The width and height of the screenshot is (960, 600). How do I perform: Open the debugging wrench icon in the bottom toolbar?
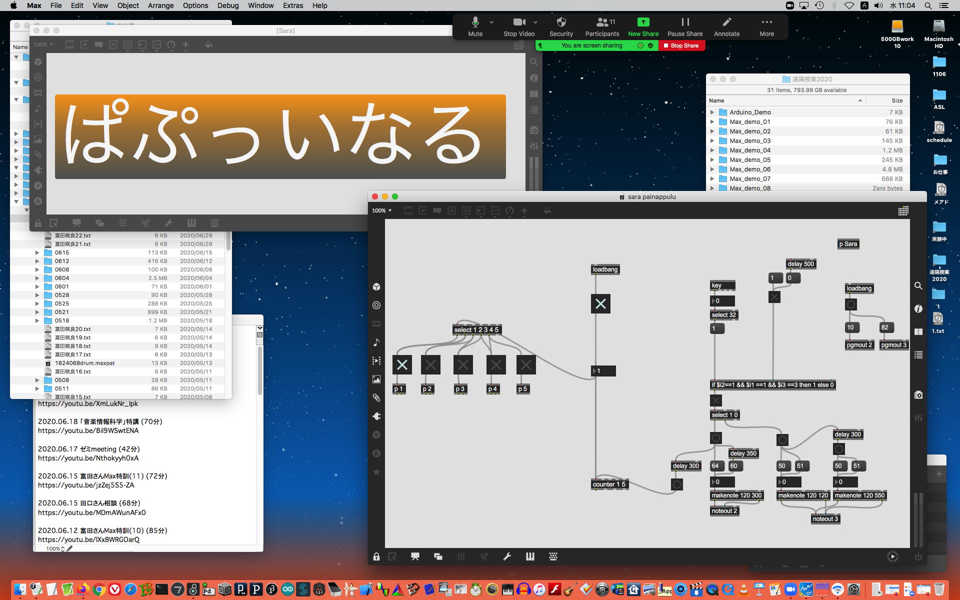507,556
